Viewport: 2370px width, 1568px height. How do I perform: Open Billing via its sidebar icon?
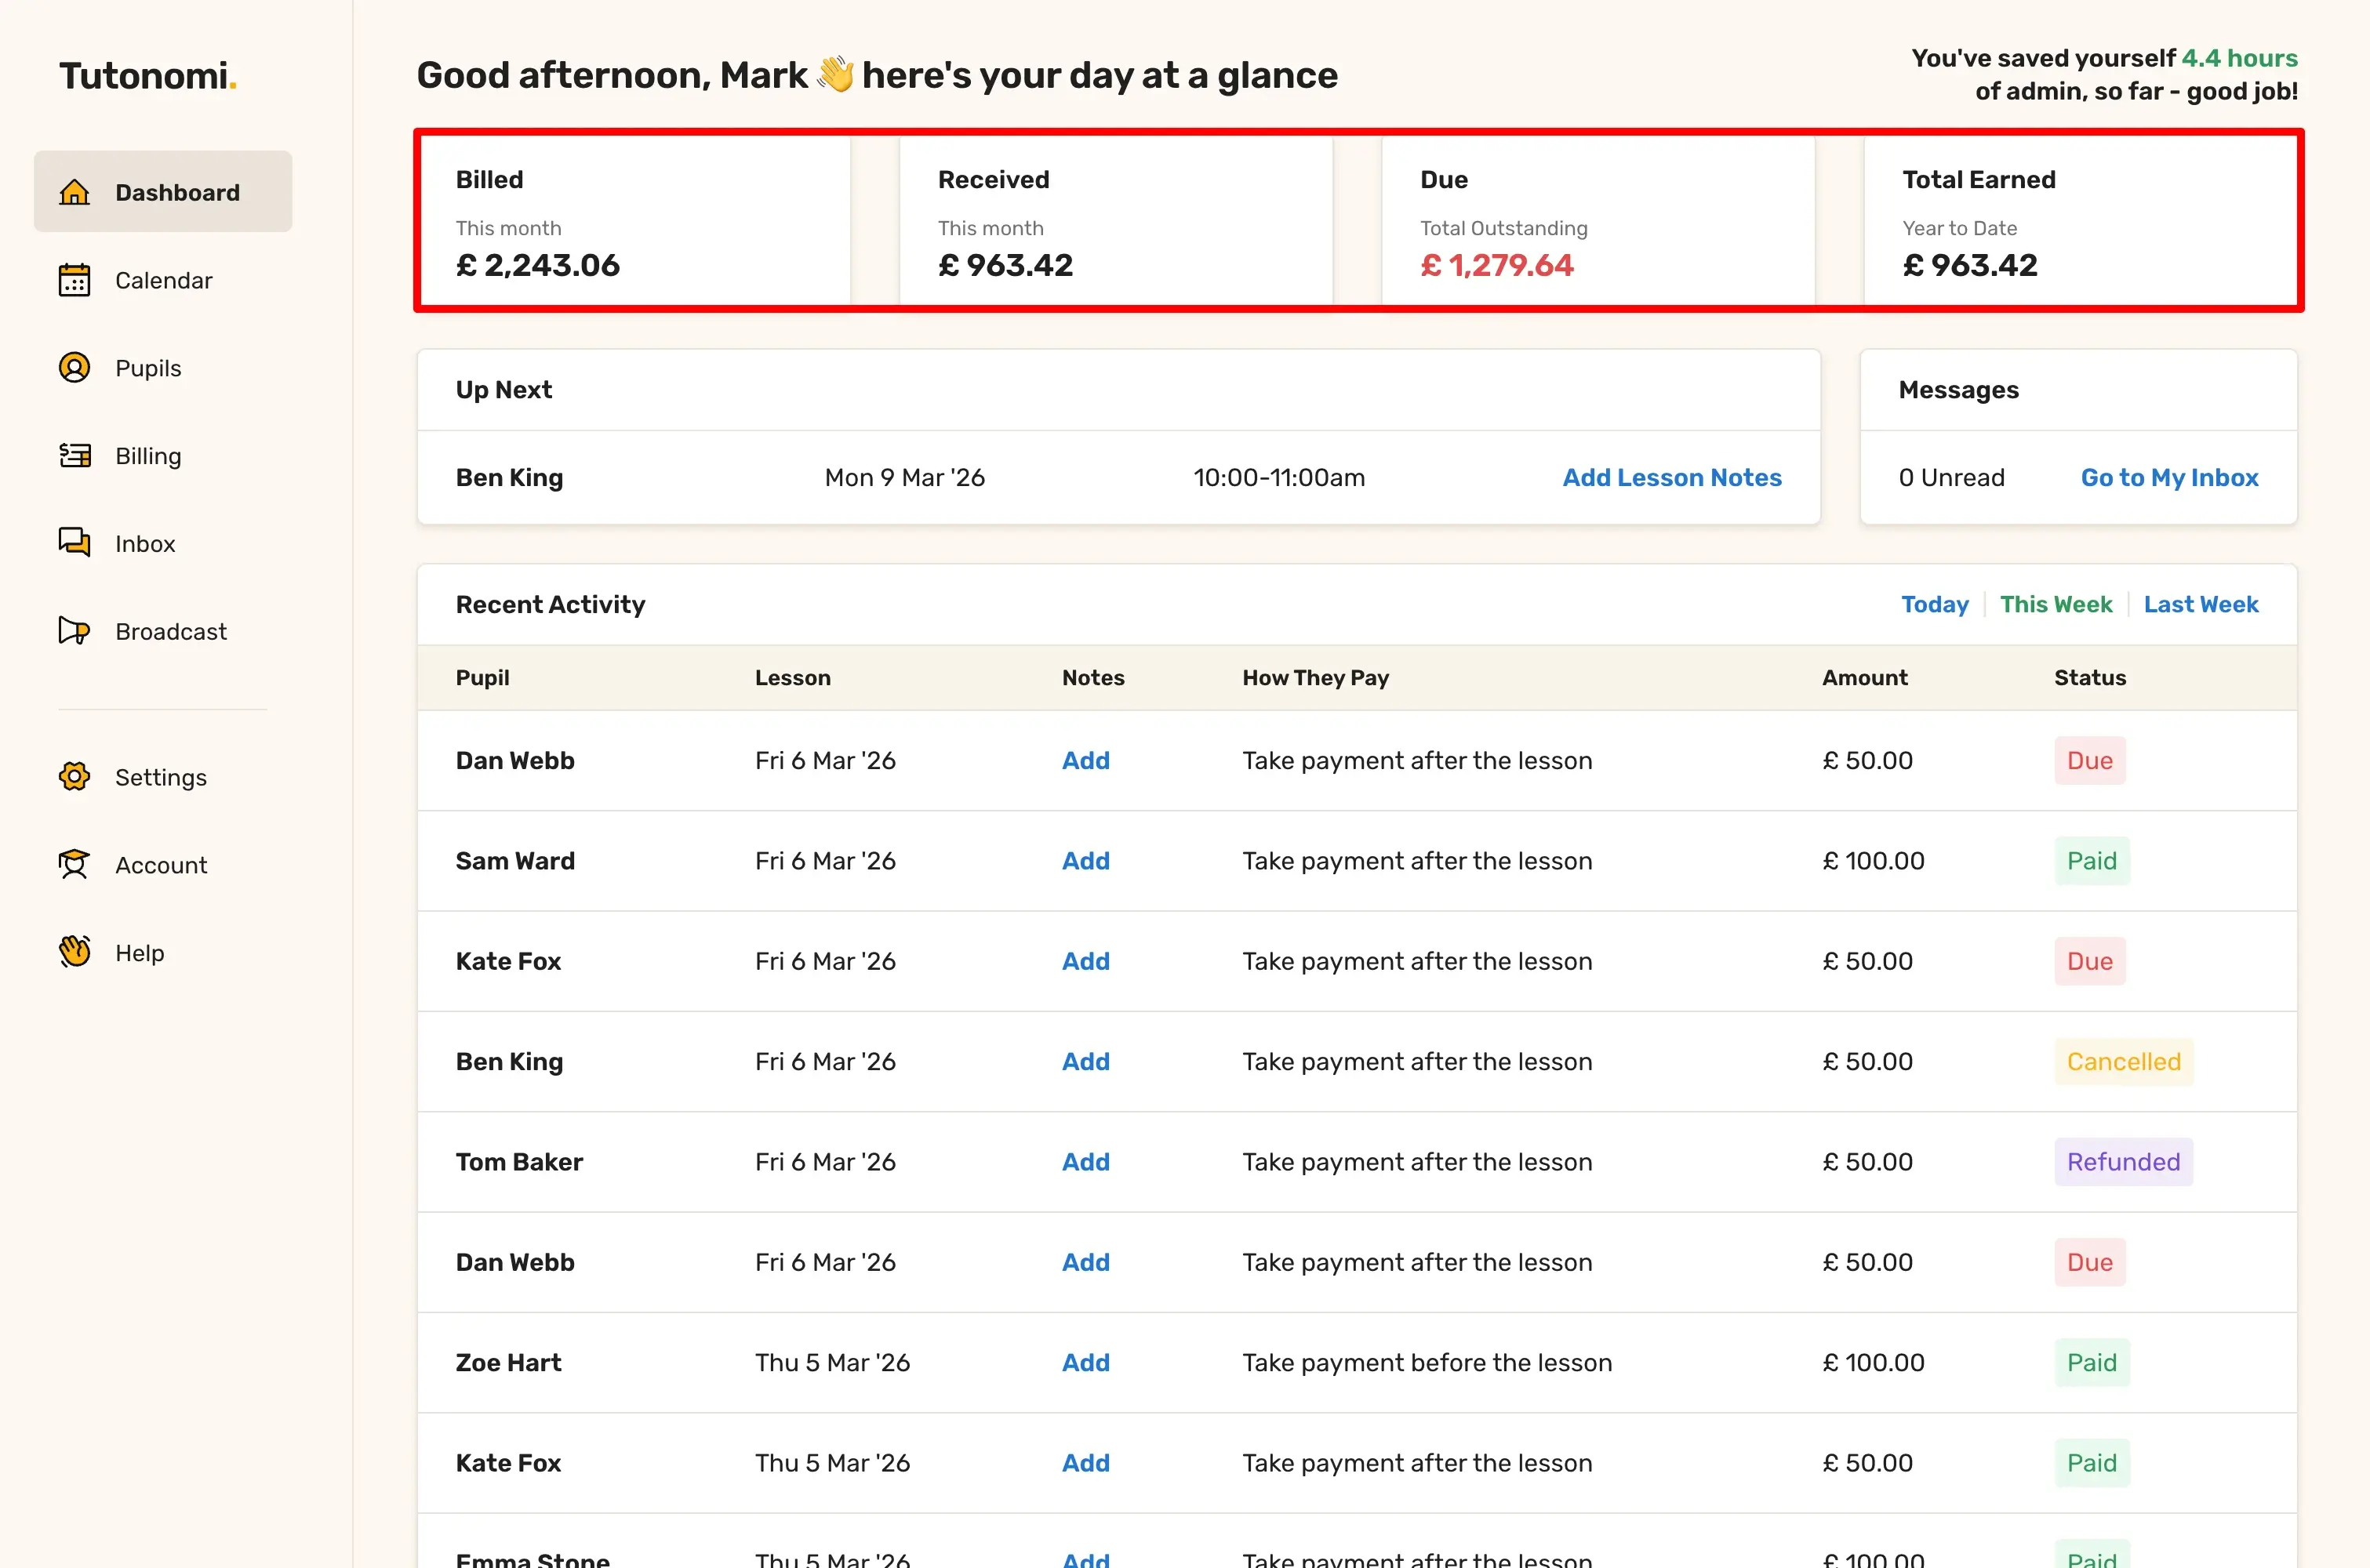pos(74,456)
